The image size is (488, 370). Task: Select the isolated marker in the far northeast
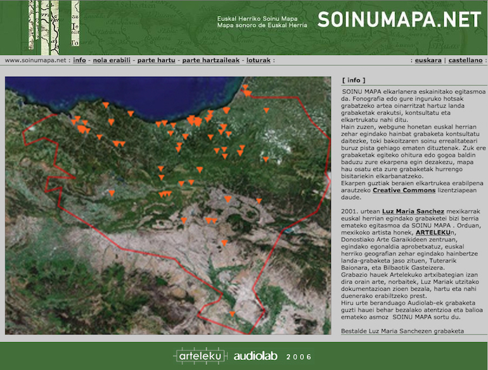click(266, 110)
